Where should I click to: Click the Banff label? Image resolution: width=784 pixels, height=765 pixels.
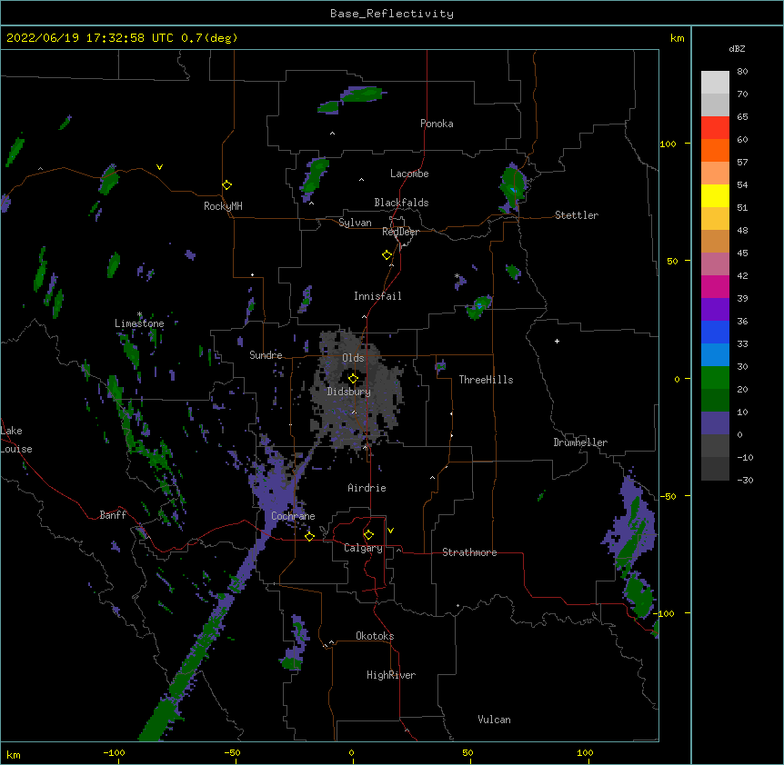tap(113, 515)
